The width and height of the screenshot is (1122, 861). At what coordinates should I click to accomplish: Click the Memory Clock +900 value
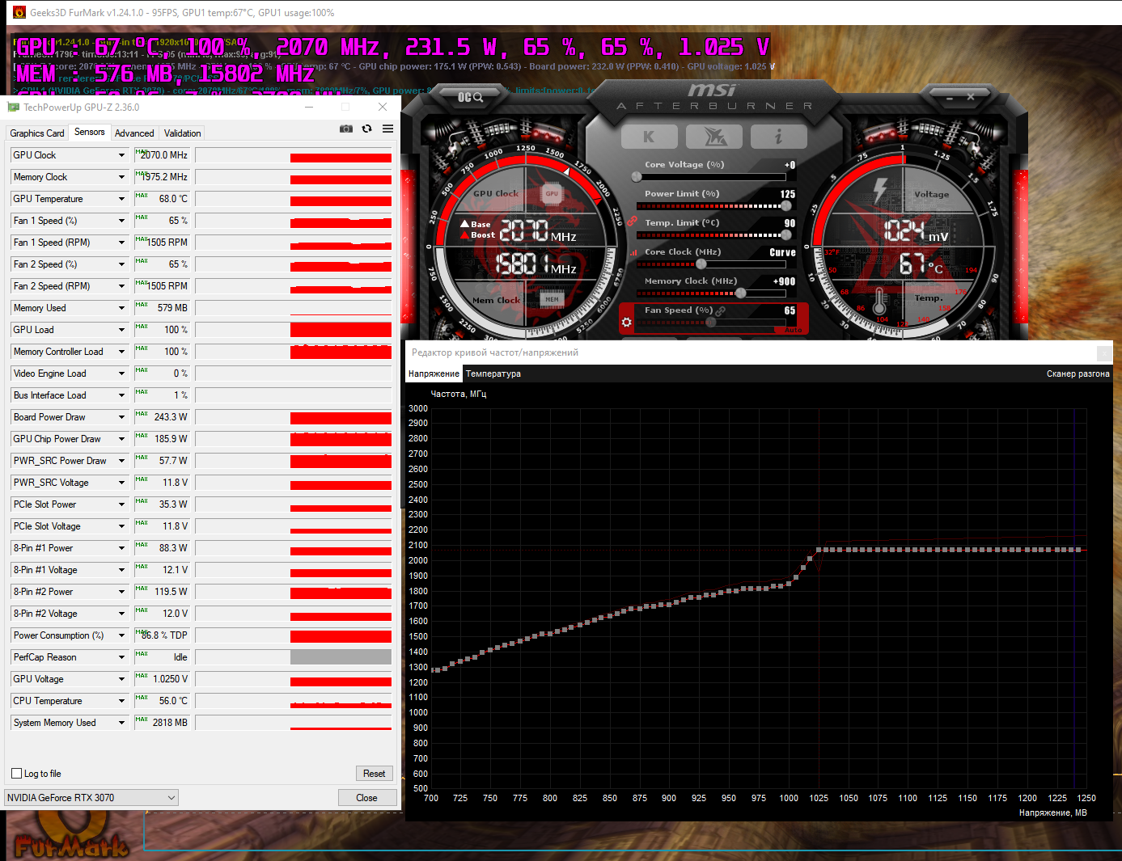pos(784,281)
